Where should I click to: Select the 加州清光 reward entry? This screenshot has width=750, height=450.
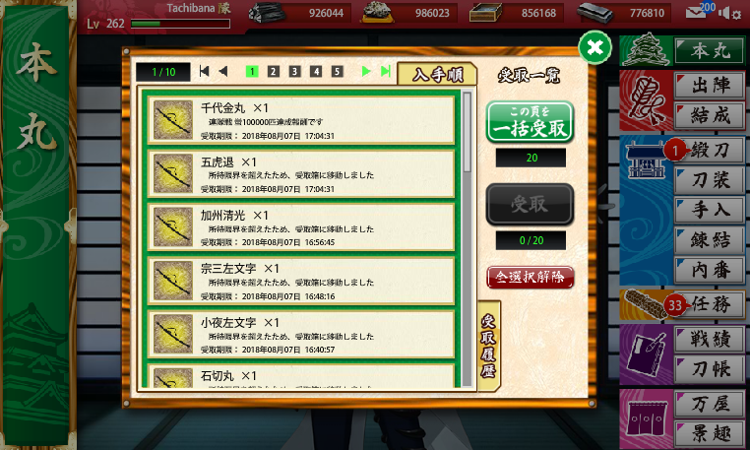[x=301, y=226]
